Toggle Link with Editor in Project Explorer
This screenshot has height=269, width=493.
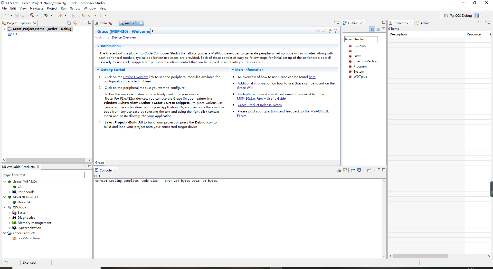(x=75, y=23)
